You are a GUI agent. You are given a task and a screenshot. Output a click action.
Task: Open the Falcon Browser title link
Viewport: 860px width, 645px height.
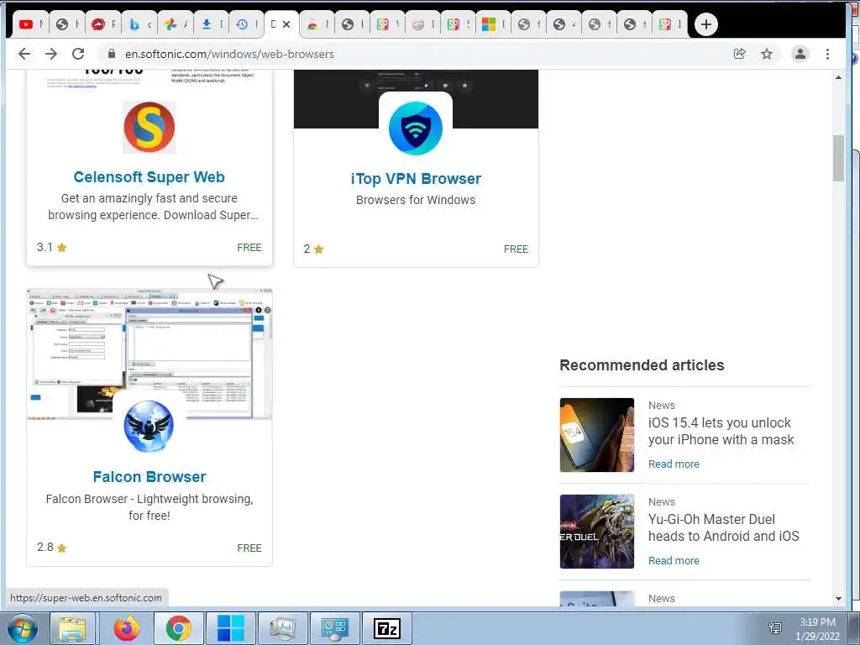(149, 477)
